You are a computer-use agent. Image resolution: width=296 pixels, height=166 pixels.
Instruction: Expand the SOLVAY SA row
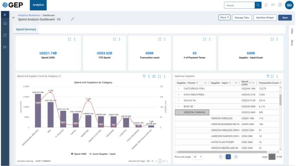coord(179,101)
